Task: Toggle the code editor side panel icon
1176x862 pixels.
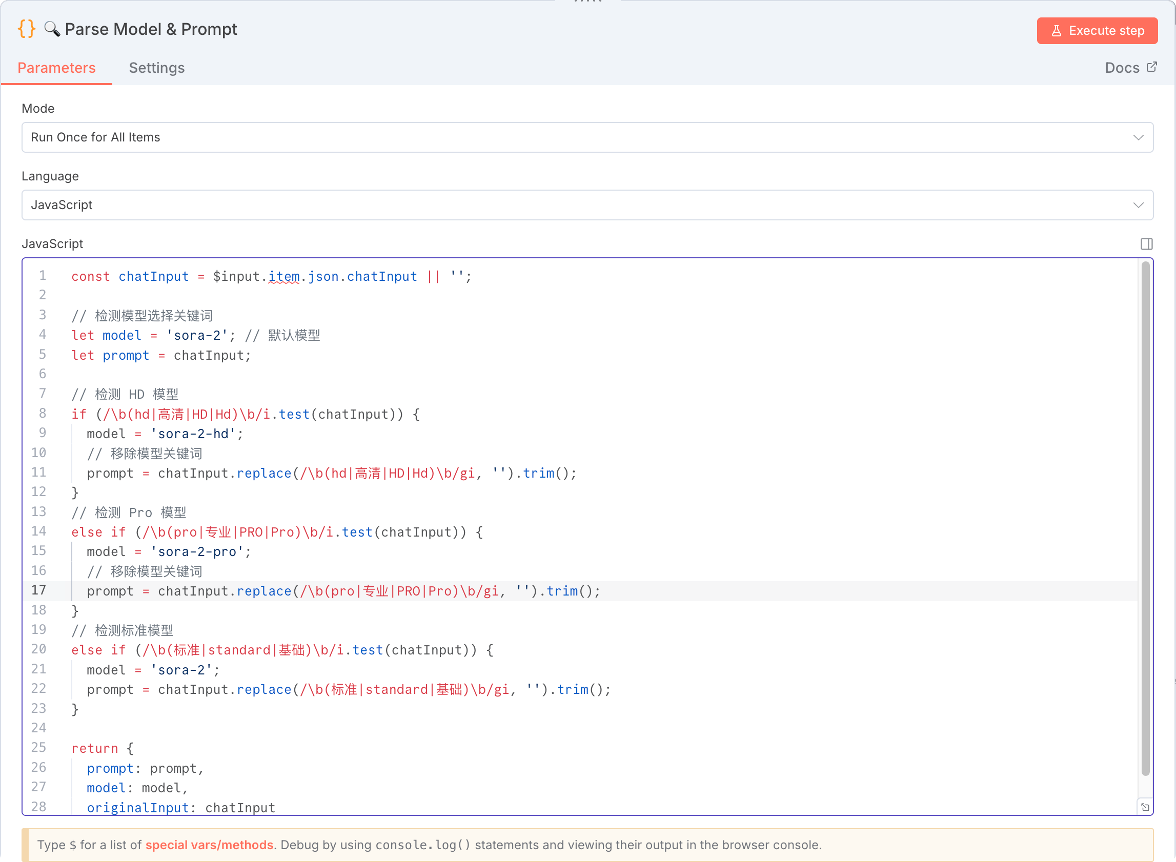Action: coord(1146,243)
